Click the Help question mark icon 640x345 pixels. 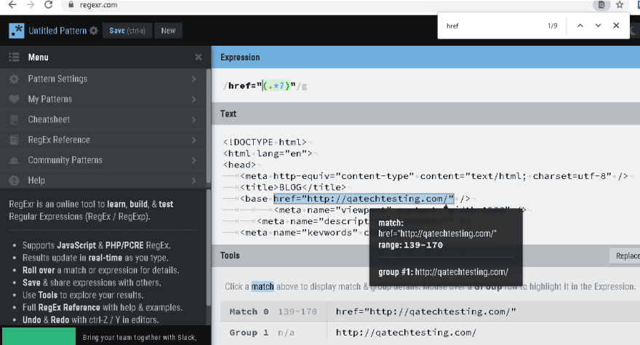15,181
